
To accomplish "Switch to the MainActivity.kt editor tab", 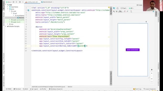I will 47,2.
